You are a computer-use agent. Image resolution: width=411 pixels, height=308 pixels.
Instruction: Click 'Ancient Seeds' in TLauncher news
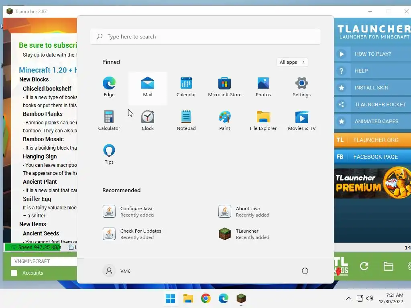click(41, 233)
